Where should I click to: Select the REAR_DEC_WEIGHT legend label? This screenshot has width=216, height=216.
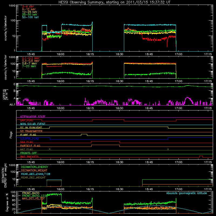tap(33, 178)
